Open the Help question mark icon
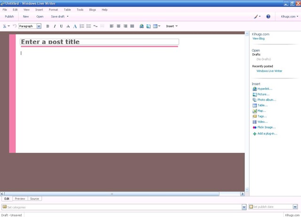 [268, 16]
